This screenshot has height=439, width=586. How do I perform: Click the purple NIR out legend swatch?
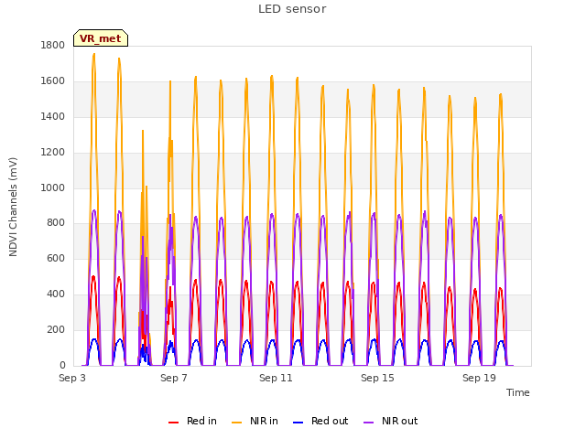pos(368,422)
